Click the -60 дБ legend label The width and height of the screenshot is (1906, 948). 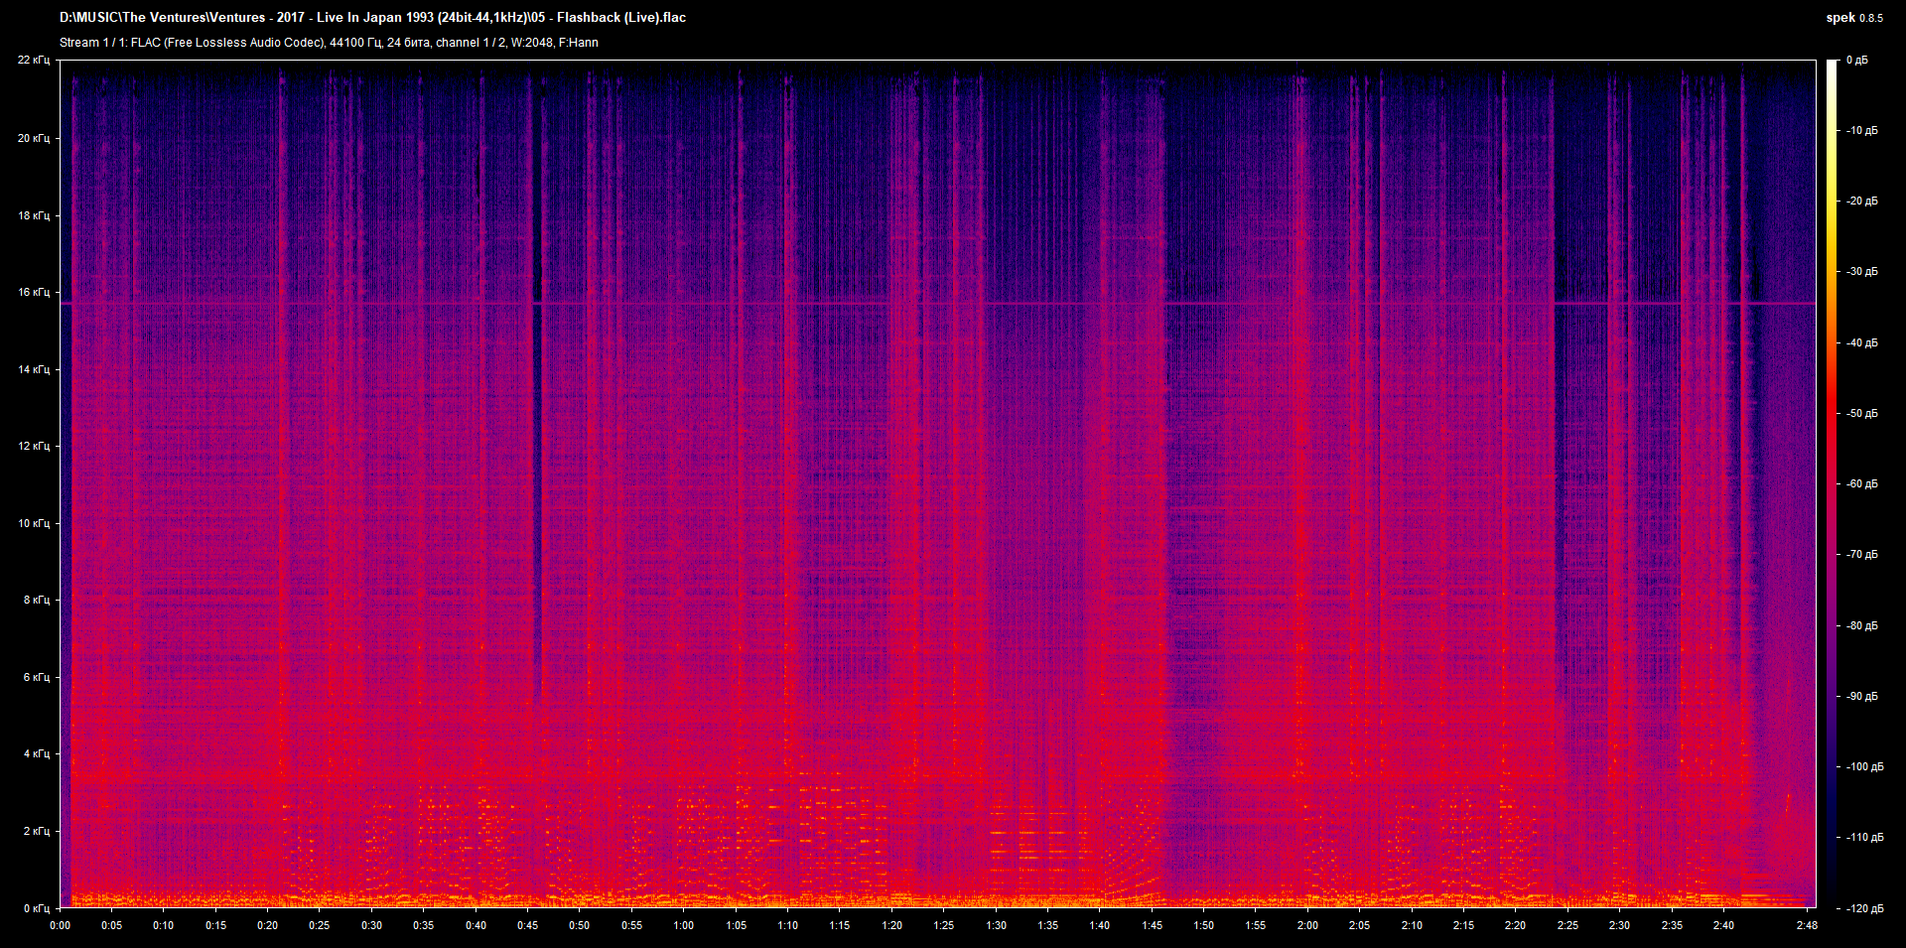[x=1861, y=484]
